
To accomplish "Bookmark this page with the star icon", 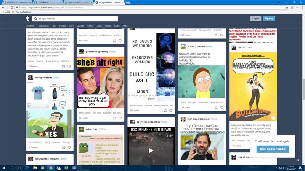I will pos(287,7).
